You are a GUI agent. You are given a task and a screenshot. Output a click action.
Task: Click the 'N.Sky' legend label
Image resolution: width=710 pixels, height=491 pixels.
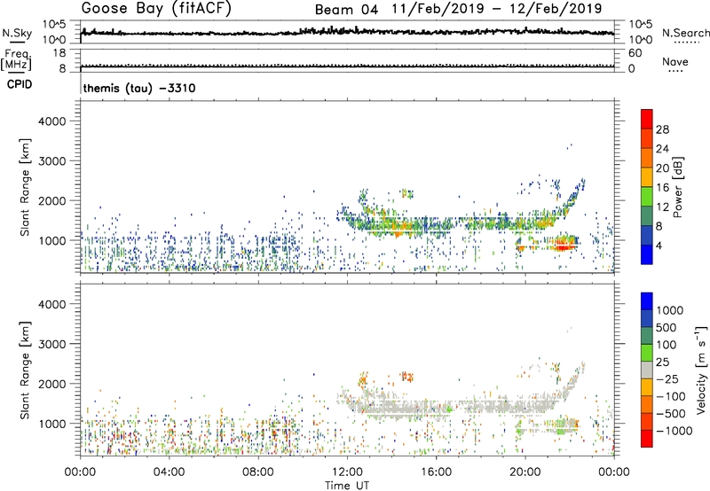point(17,33)
